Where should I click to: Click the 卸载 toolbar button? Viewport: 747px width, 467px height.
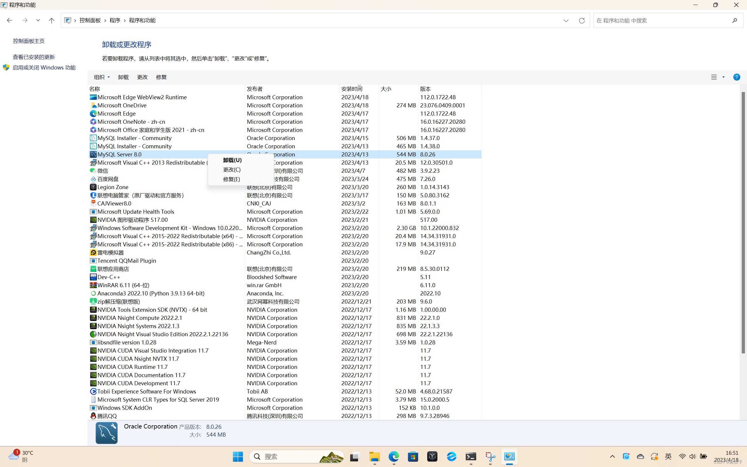coord(123,77)
